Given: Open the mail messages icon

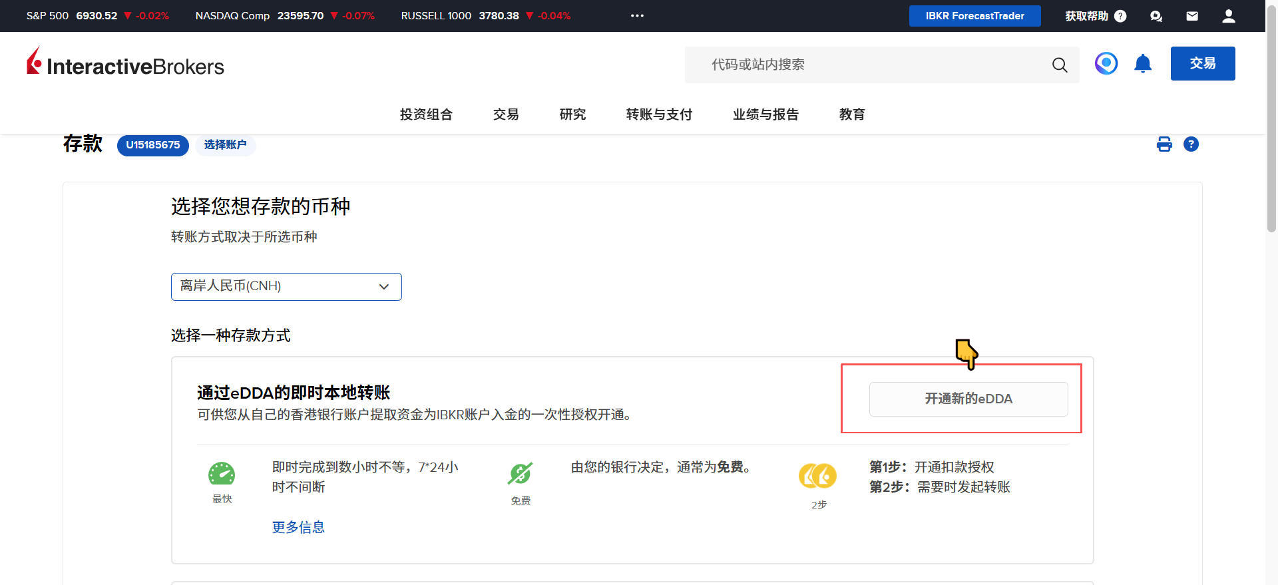Looking at the screenshot, I should [1192, 16].
